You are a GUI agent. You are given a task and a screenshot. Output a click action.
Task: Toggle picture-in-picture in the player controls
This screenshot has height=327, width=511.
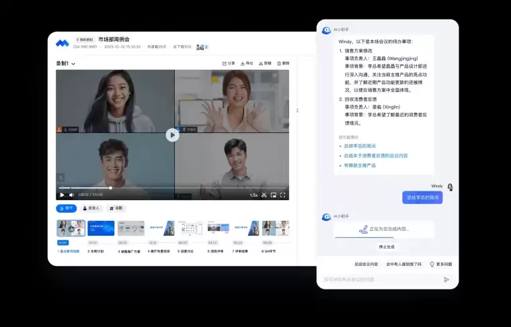[x=274, y=195]
